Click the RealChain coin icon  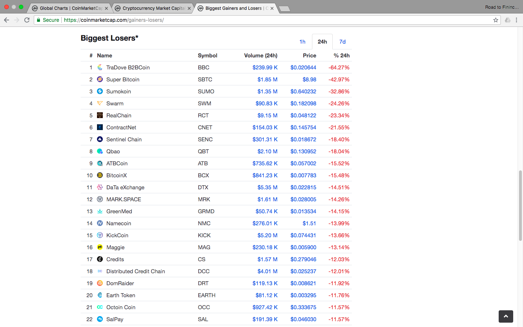click(x=100, y=115)
